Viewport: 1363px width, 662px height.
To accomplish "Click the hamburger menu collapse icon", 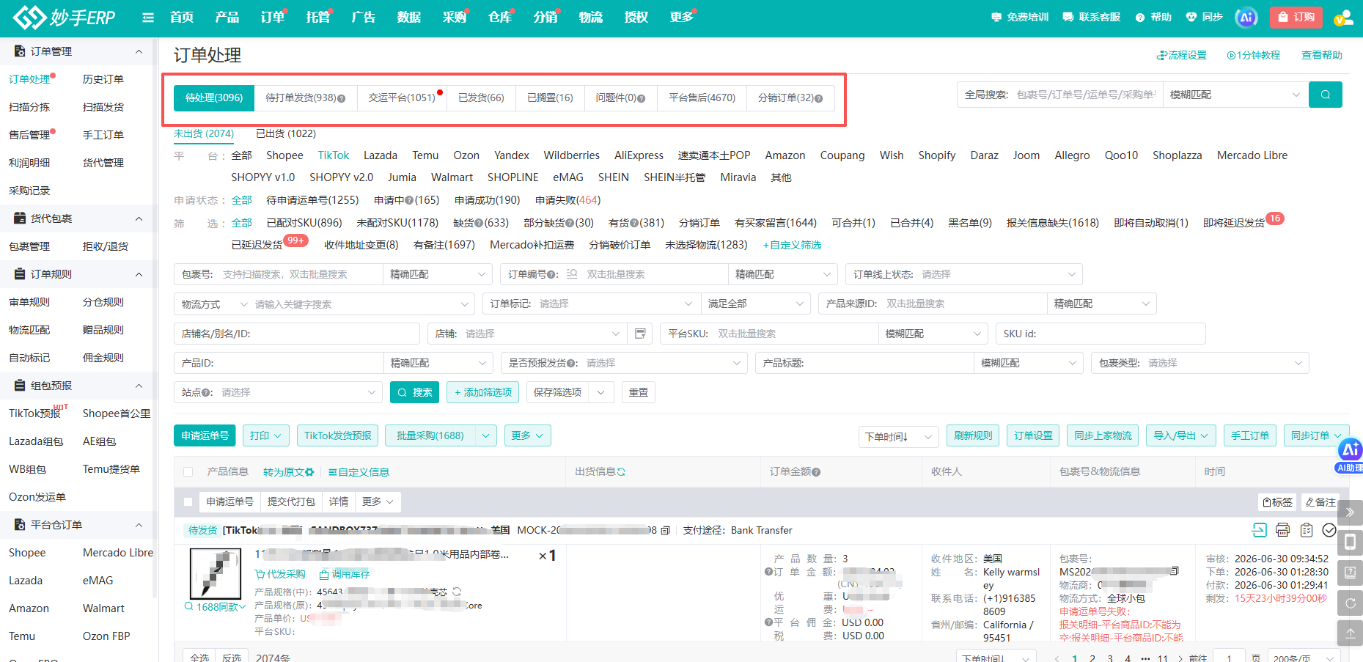I will 148,18.
